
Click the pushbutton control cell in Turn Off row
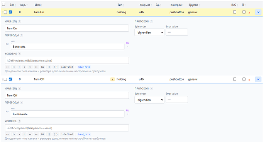[x=177, y=79]
